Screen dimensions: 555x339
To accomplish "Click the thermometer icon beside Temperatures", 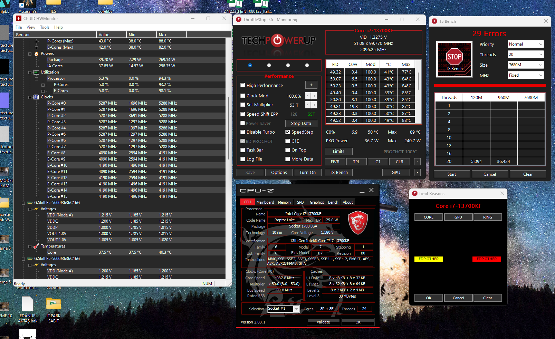I will pyautogui.click(x=36, y=246).
